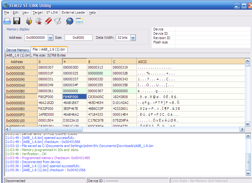Screen dimensions: 252x183
Task: Select cell 08000307 in row 0x00000070
Action: pyautogui.click(x=50, y=67)
